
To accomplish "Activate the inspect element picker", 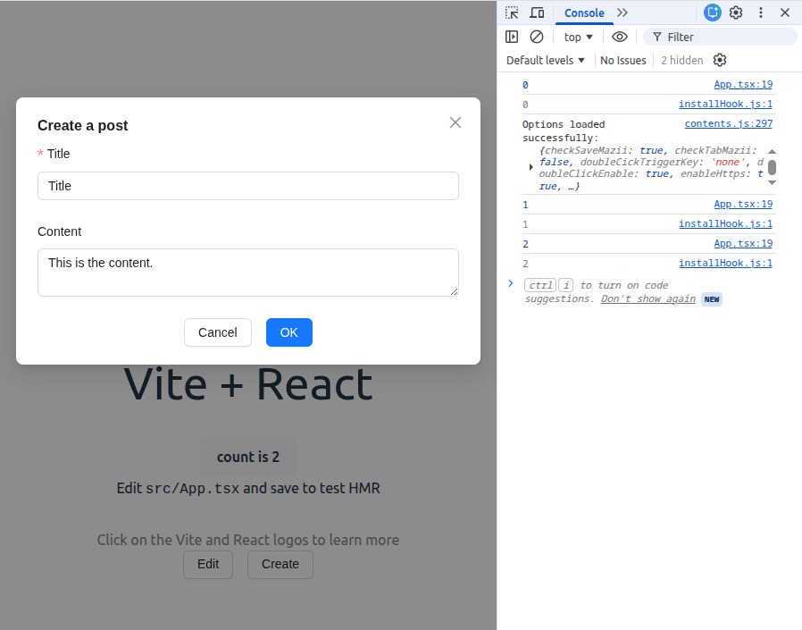I will click(x=512, y=13).
